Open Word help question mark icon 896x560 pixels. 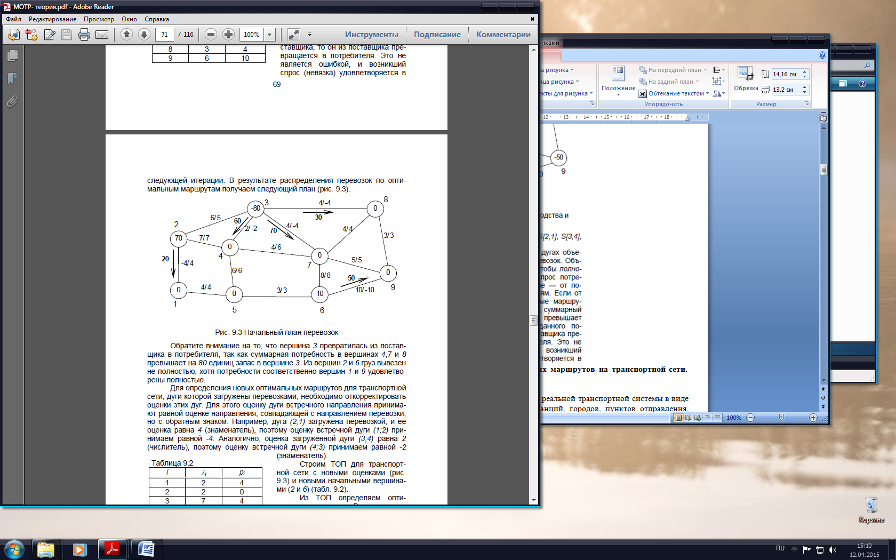822,55
